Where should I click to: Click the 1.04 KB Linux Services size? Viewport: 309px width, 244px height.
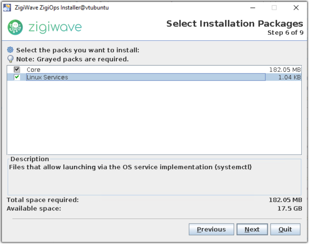click(x=289, y=77)
